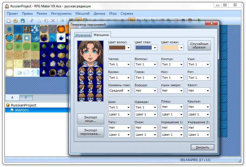Image resolution: width=246 pixels, height=167 pixels.
Task: Click the Save Project floppy disk icon
Action: 23,21
